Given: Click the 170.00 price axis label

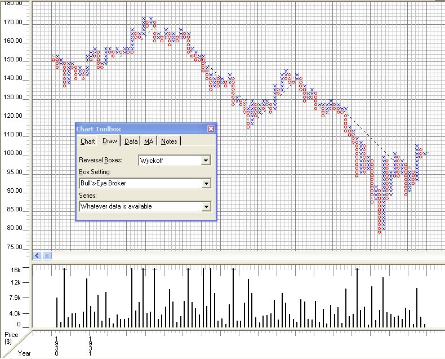Looking at the screenshot, I should click(x=13, y=22).
